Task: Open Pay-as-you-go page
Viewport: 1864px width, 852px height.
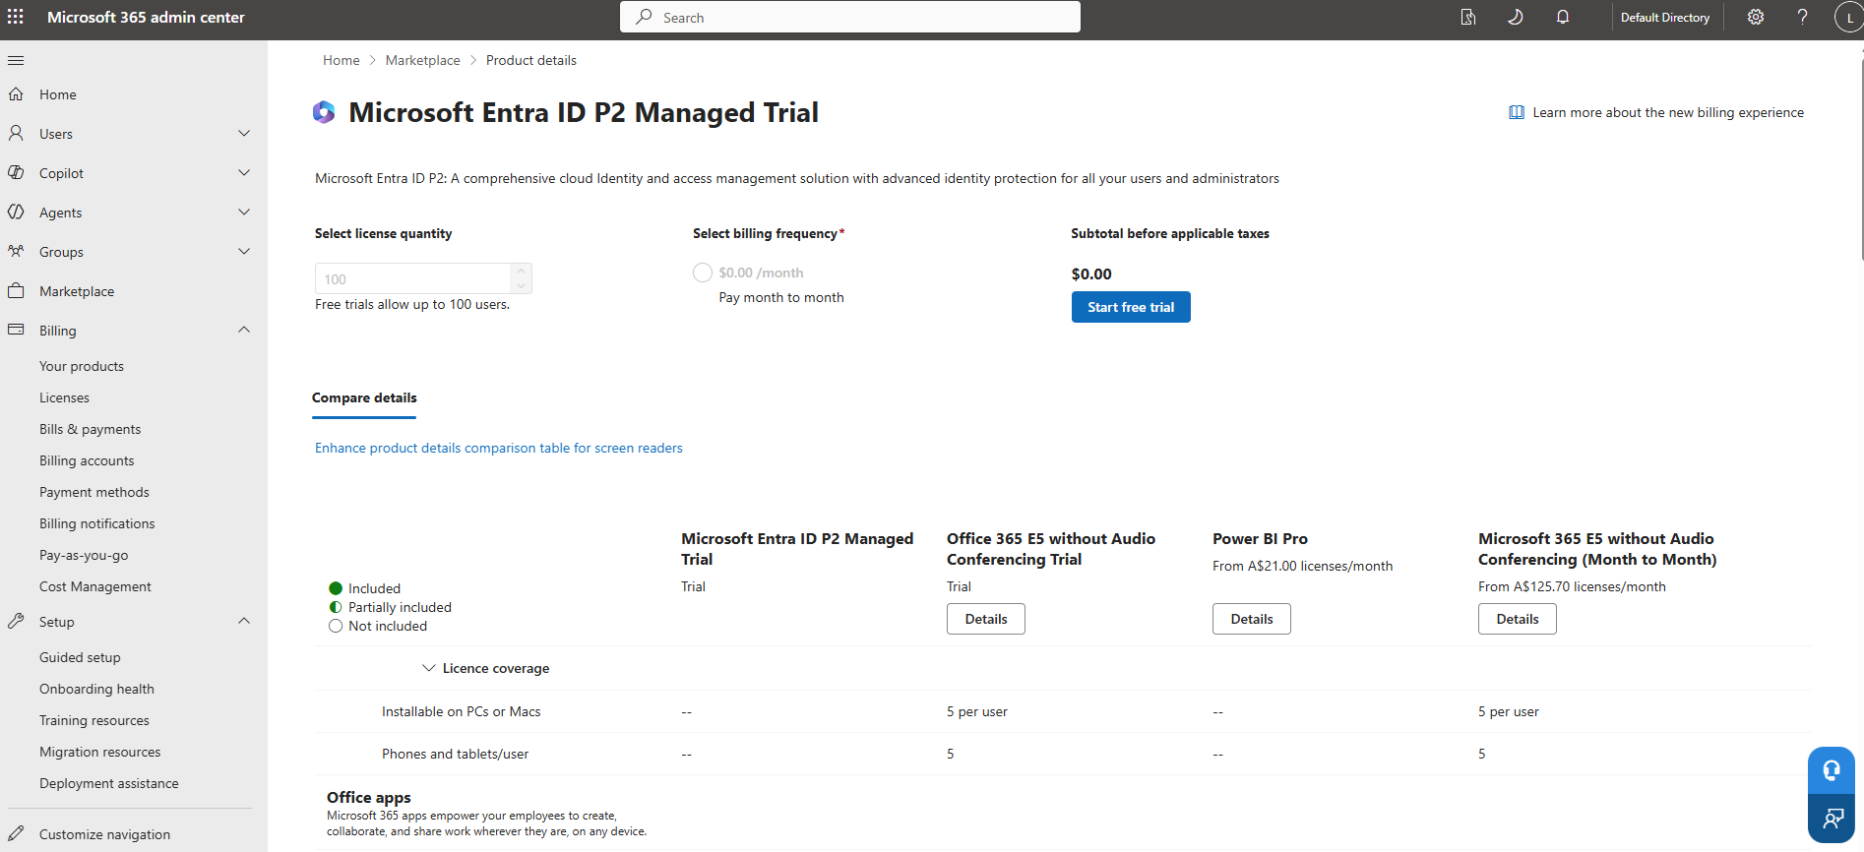Action: (84, 555)
